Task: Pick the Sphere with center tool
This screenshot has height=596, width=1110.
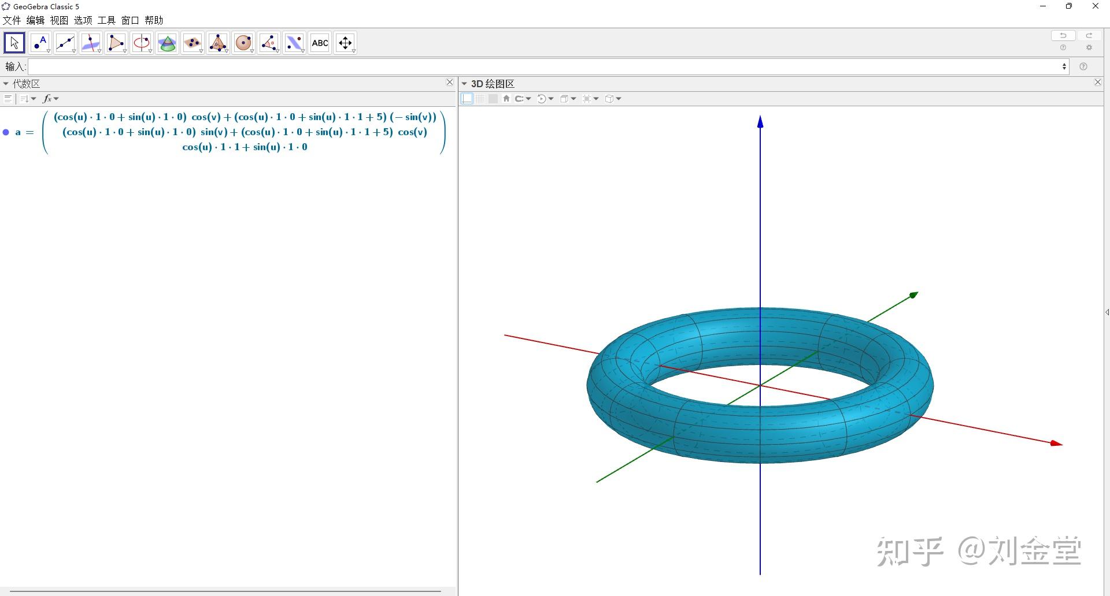Action: coord(243,43)
